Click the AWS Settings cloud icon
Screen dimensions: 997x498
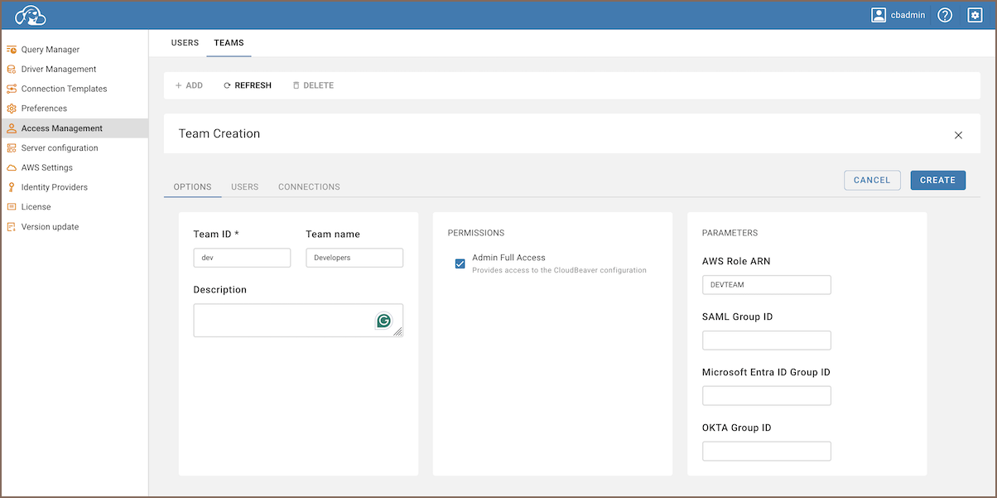tap(12, 167)
